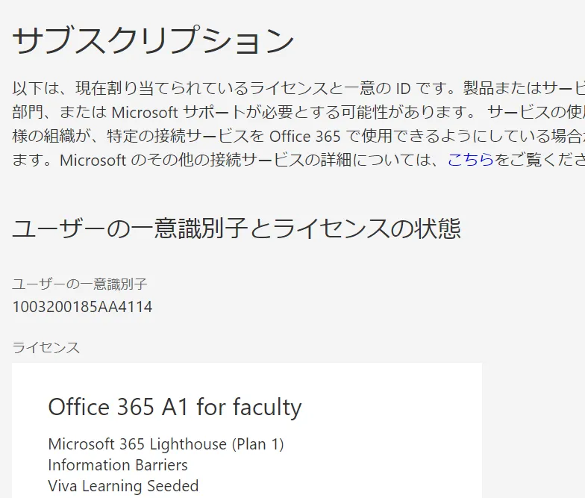Select the Office 365 A1 for faculty title
The image size is (585, 498).
175,407
